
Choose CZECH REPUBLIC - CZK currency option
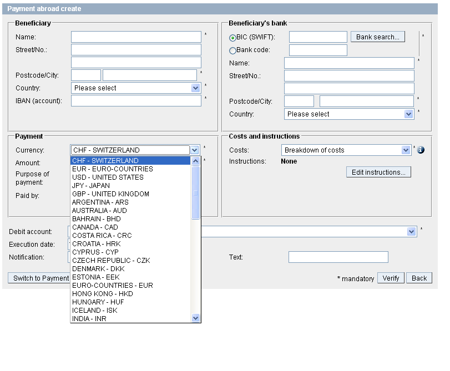pyautogui.click(x=130, y=261)
